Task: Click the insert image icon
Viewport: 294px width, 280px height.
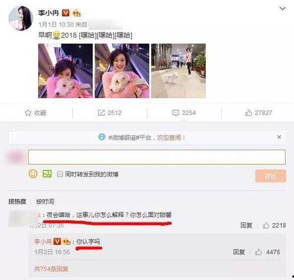Action: (x=47, y=174)
